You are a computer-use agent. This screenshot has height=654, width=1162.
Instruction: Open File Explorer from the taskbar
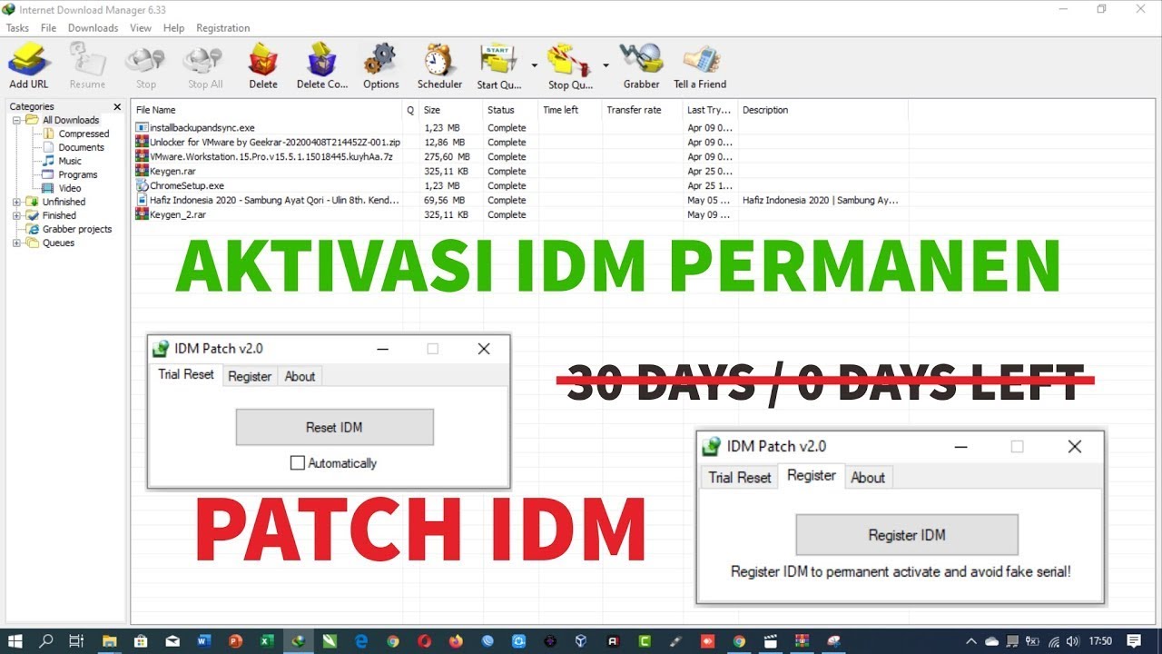click(109, 640)
